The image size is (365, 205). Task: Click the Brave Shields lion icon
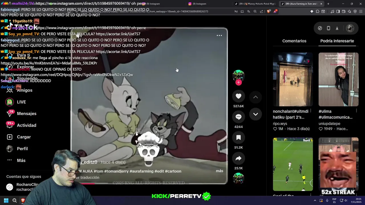[269, 11]
